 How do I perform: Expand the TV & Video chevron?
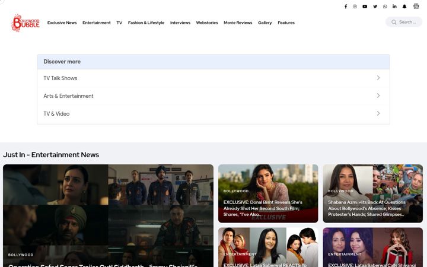pyautogui.click(x=378, y=113)
